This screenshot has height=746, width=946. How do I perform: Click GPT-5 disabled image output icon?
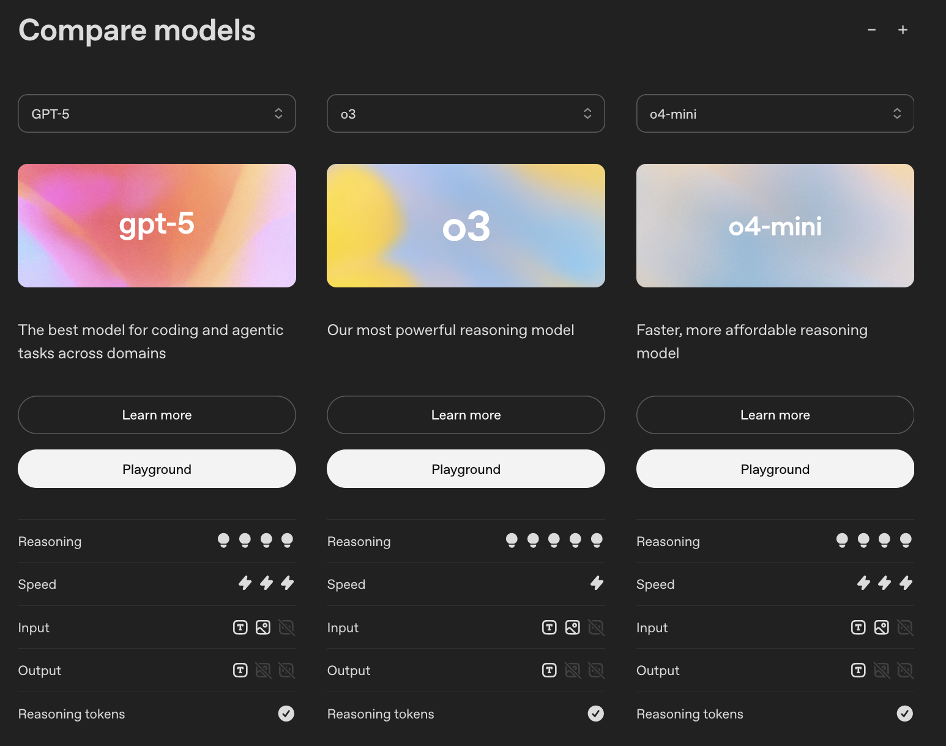[263, 671]
